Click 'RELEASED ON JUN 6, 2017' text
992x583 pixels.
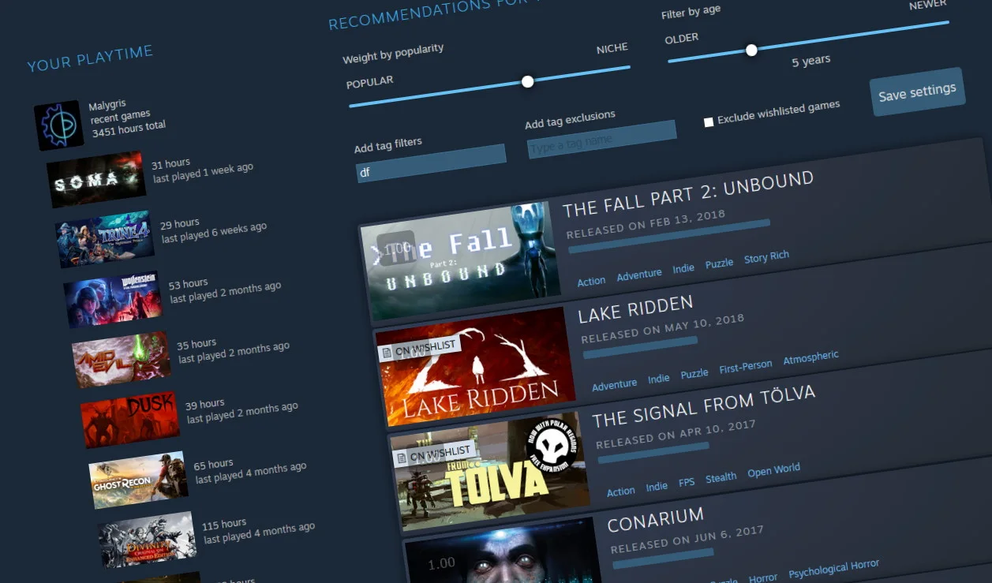tap(687, 540)
